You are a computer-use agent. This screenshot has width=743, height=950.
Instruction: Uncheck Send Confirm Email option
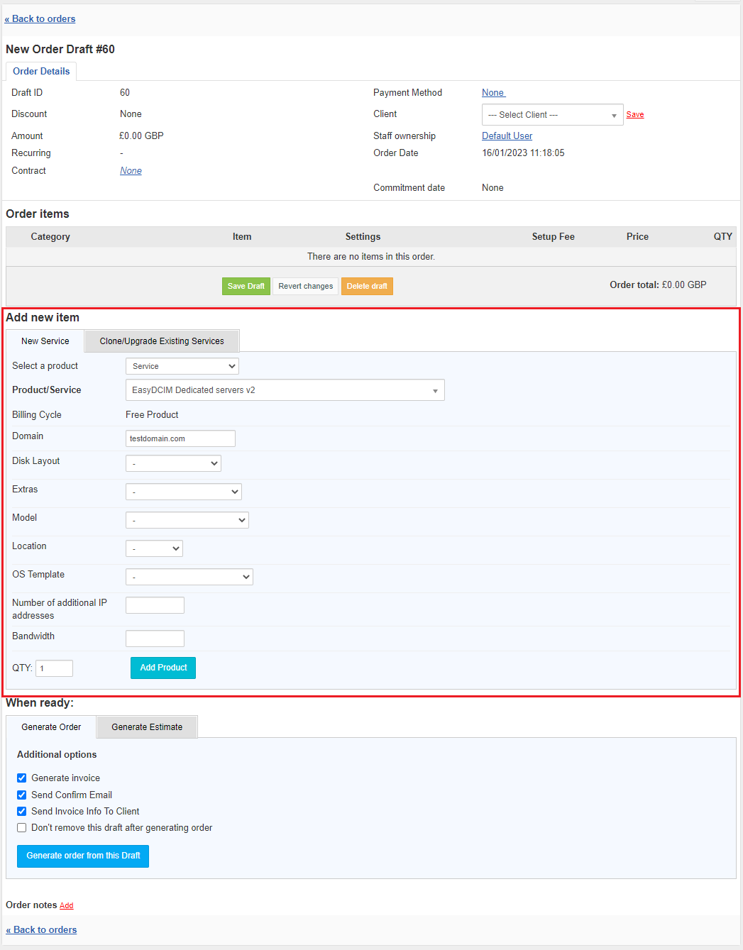click(x=22, y=795)
